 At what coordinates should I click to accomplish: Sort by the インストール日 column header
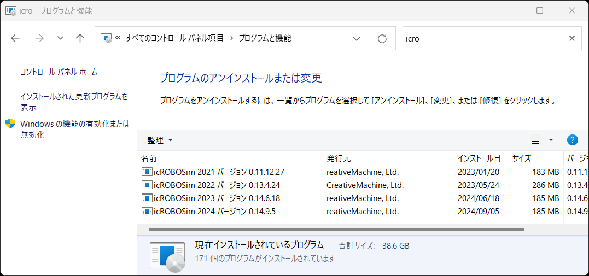point(479,158)
